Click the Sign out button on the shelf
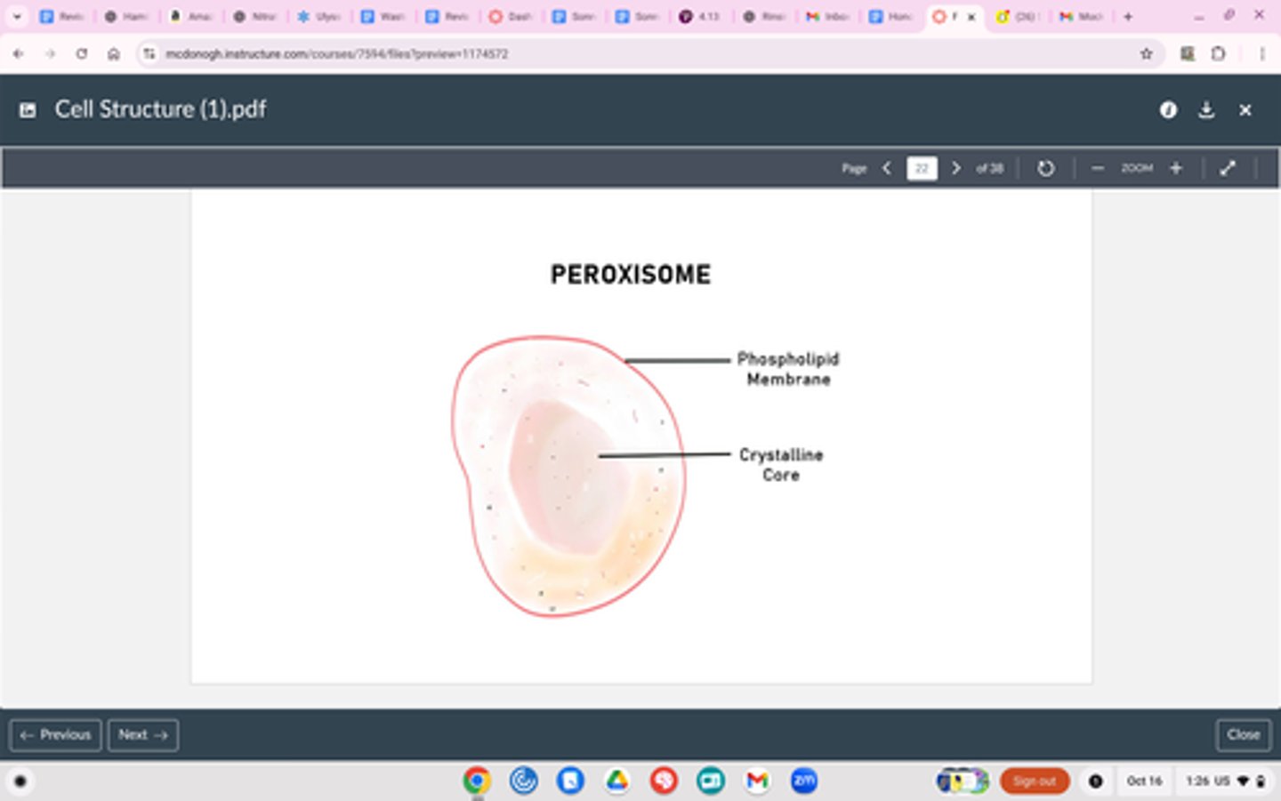 tap(1035, 781)
